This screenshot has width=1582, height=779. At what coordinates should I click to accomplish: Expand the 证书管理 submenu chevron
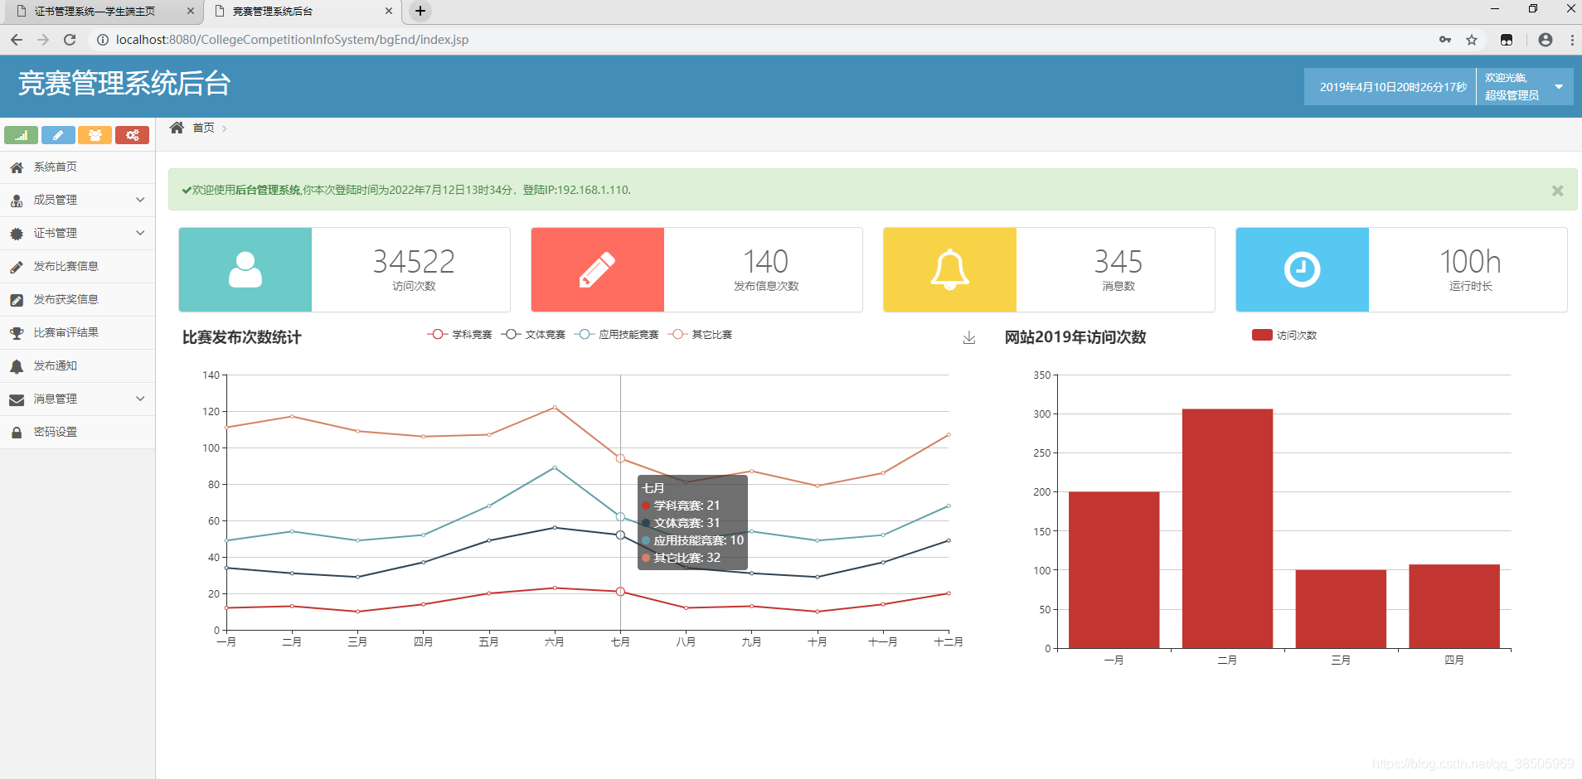tap(140, 233)
